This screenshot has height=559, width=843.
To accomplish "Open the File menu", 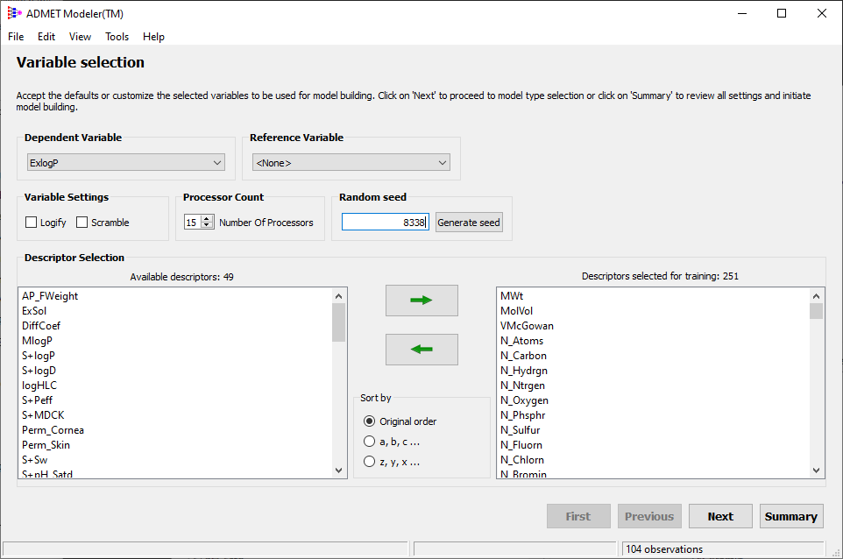I will (x=16, y=37).
